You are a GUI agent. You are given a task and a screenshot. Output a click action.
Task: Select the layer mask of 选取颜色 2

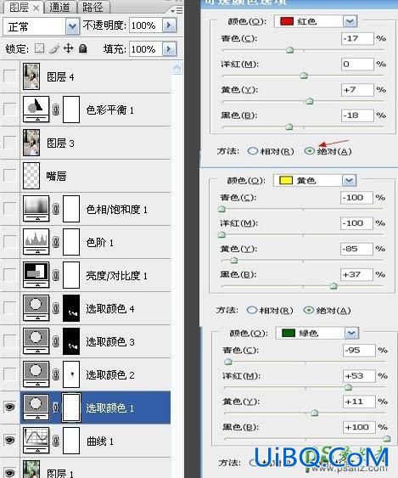(71, 374)
